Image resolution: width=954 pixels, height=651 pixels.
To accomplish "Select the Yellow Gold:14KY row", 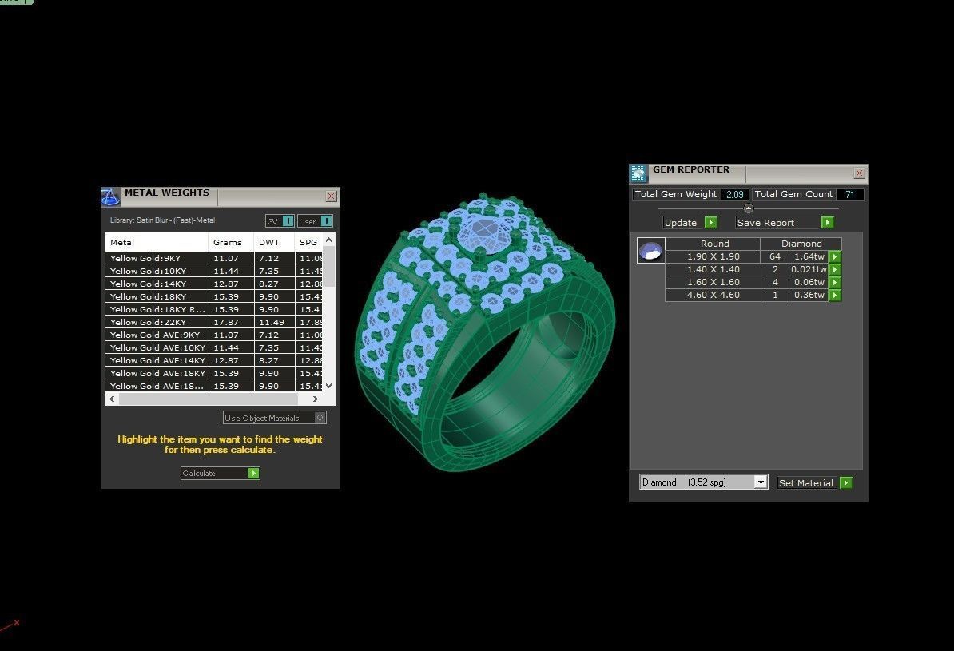I will tap(213, 284).
